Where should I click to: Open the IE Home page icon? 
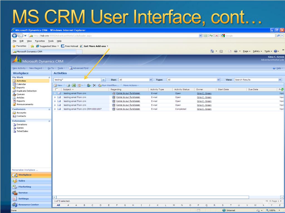tap(212, 51)
